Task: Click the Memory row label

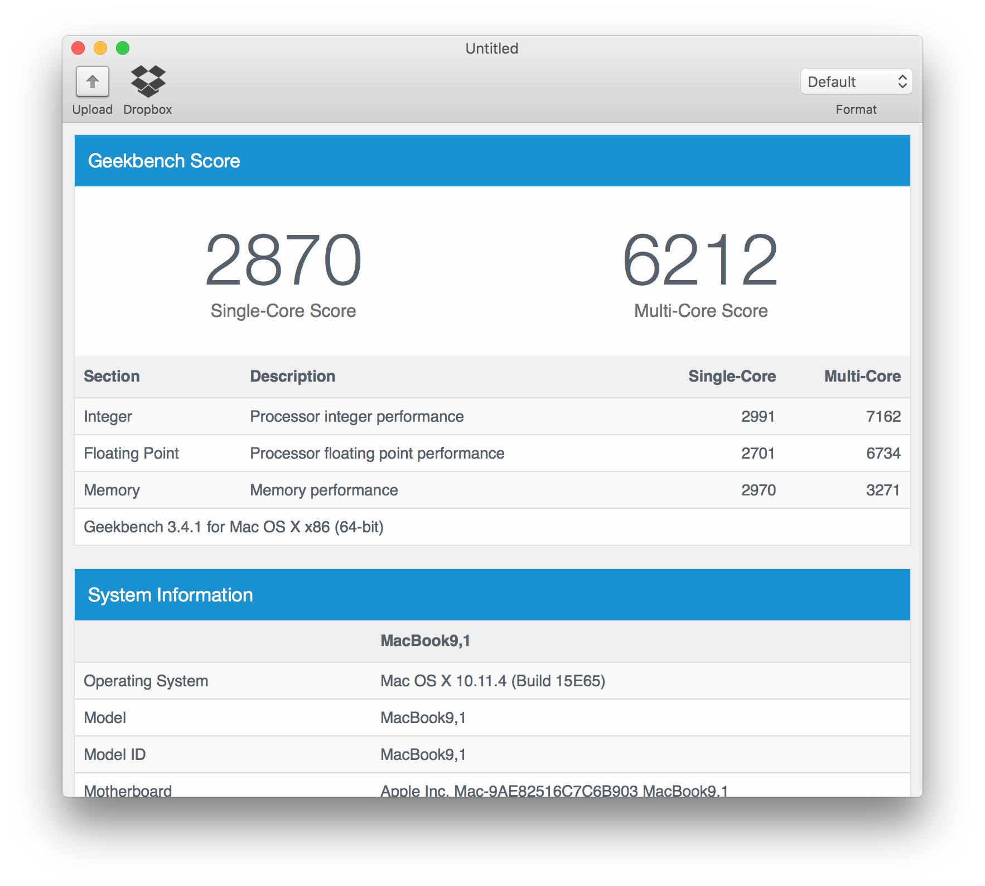Action: coord(112,490)
